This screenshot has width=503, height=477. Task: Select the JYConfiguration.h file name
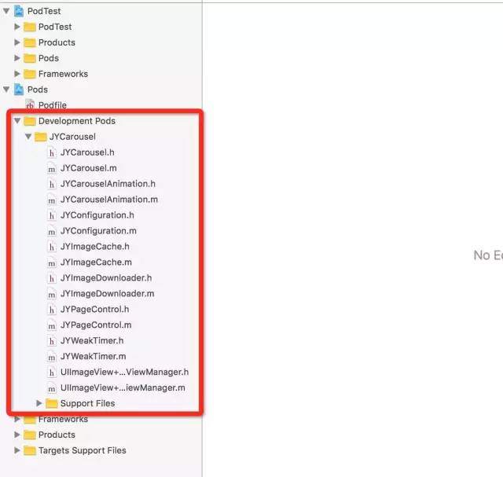coord(97,215)
